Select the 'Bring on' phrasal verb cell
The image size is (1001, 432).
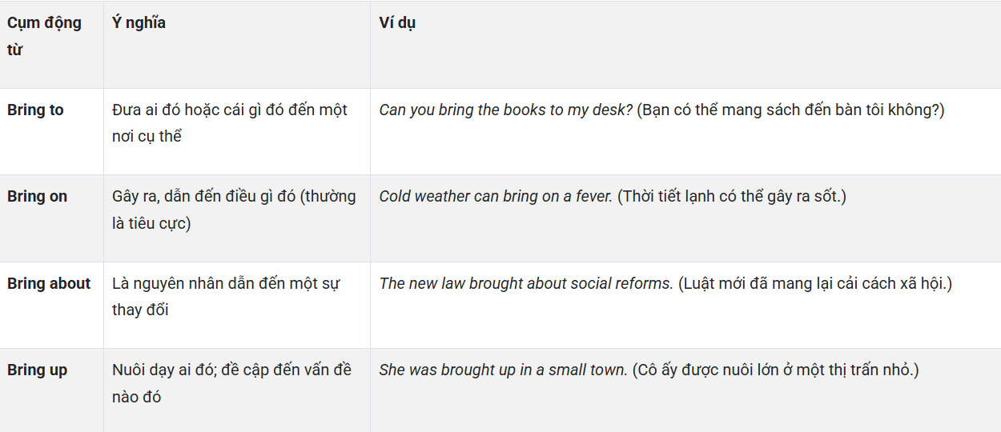38,197
